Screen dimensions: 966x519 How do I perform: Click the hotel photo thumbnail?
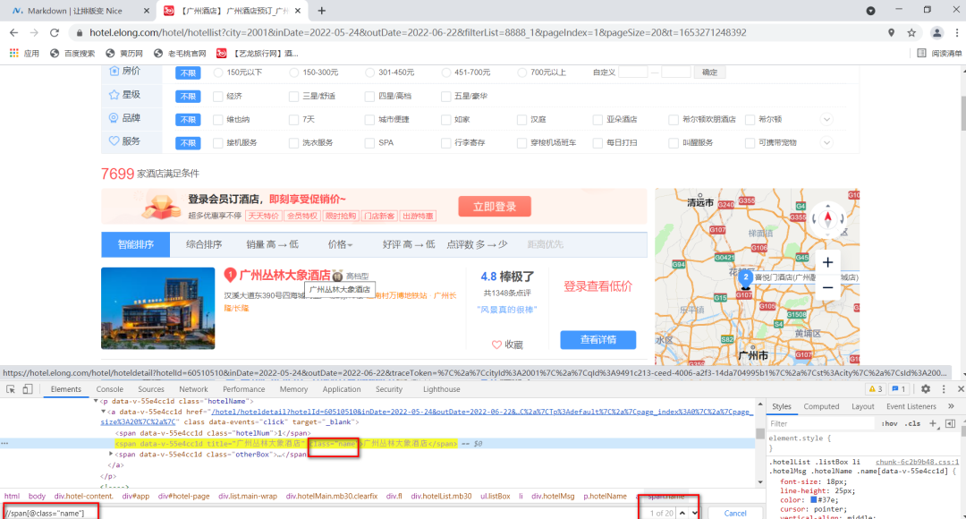click(x=157, y=308)
